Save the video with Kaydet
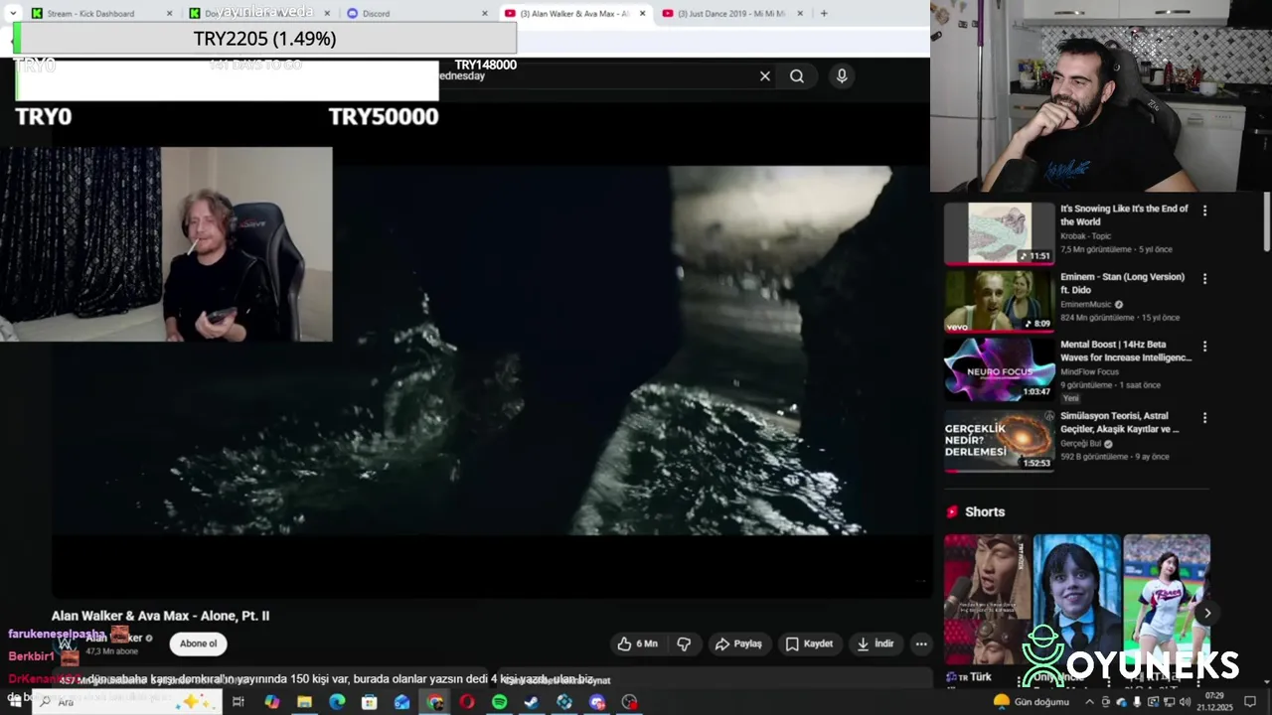The width and height of the screenshot is (1272, 715). pyautogui.click(x=810, y=643)
